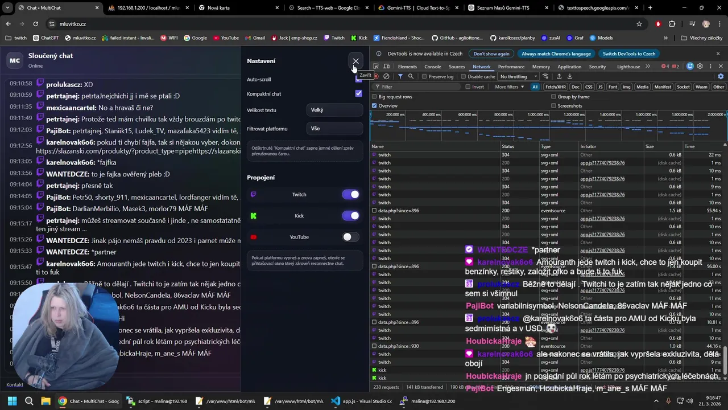Toggle the Kompaktní chat checkbox

(x=358, y=93)
